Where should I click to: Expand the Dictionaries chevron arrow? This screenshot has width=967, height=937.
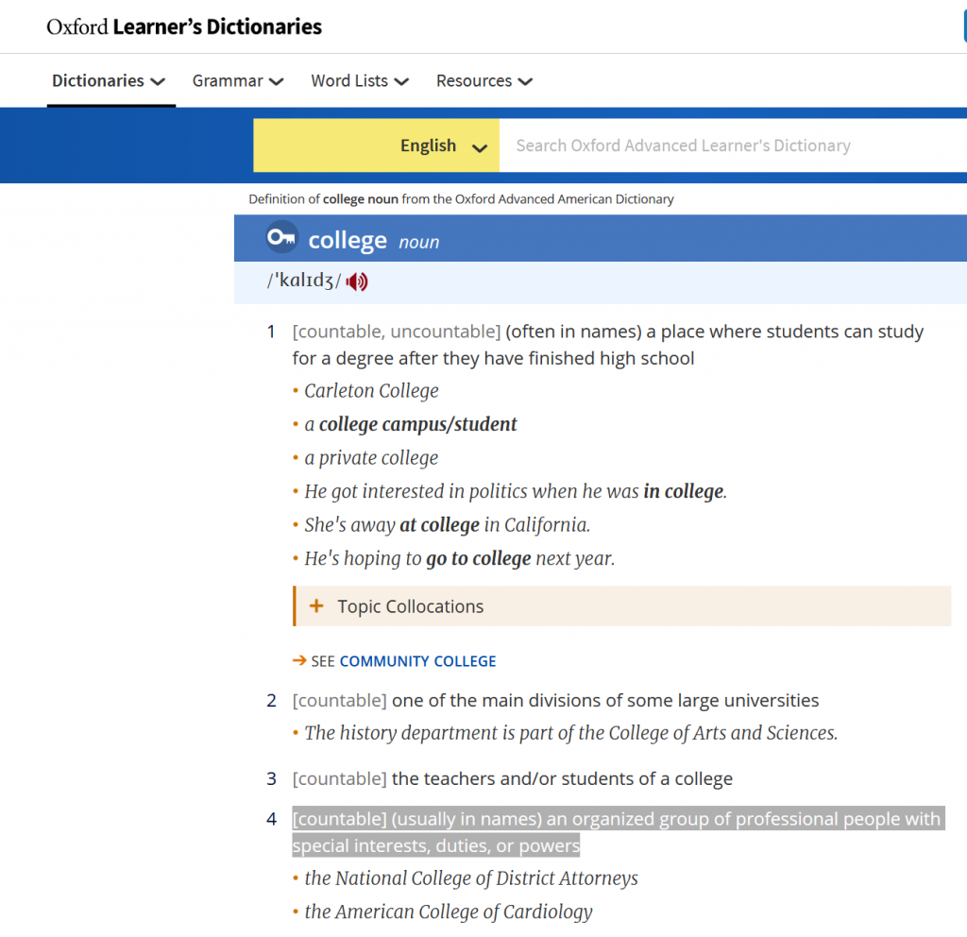click(158, 81)
